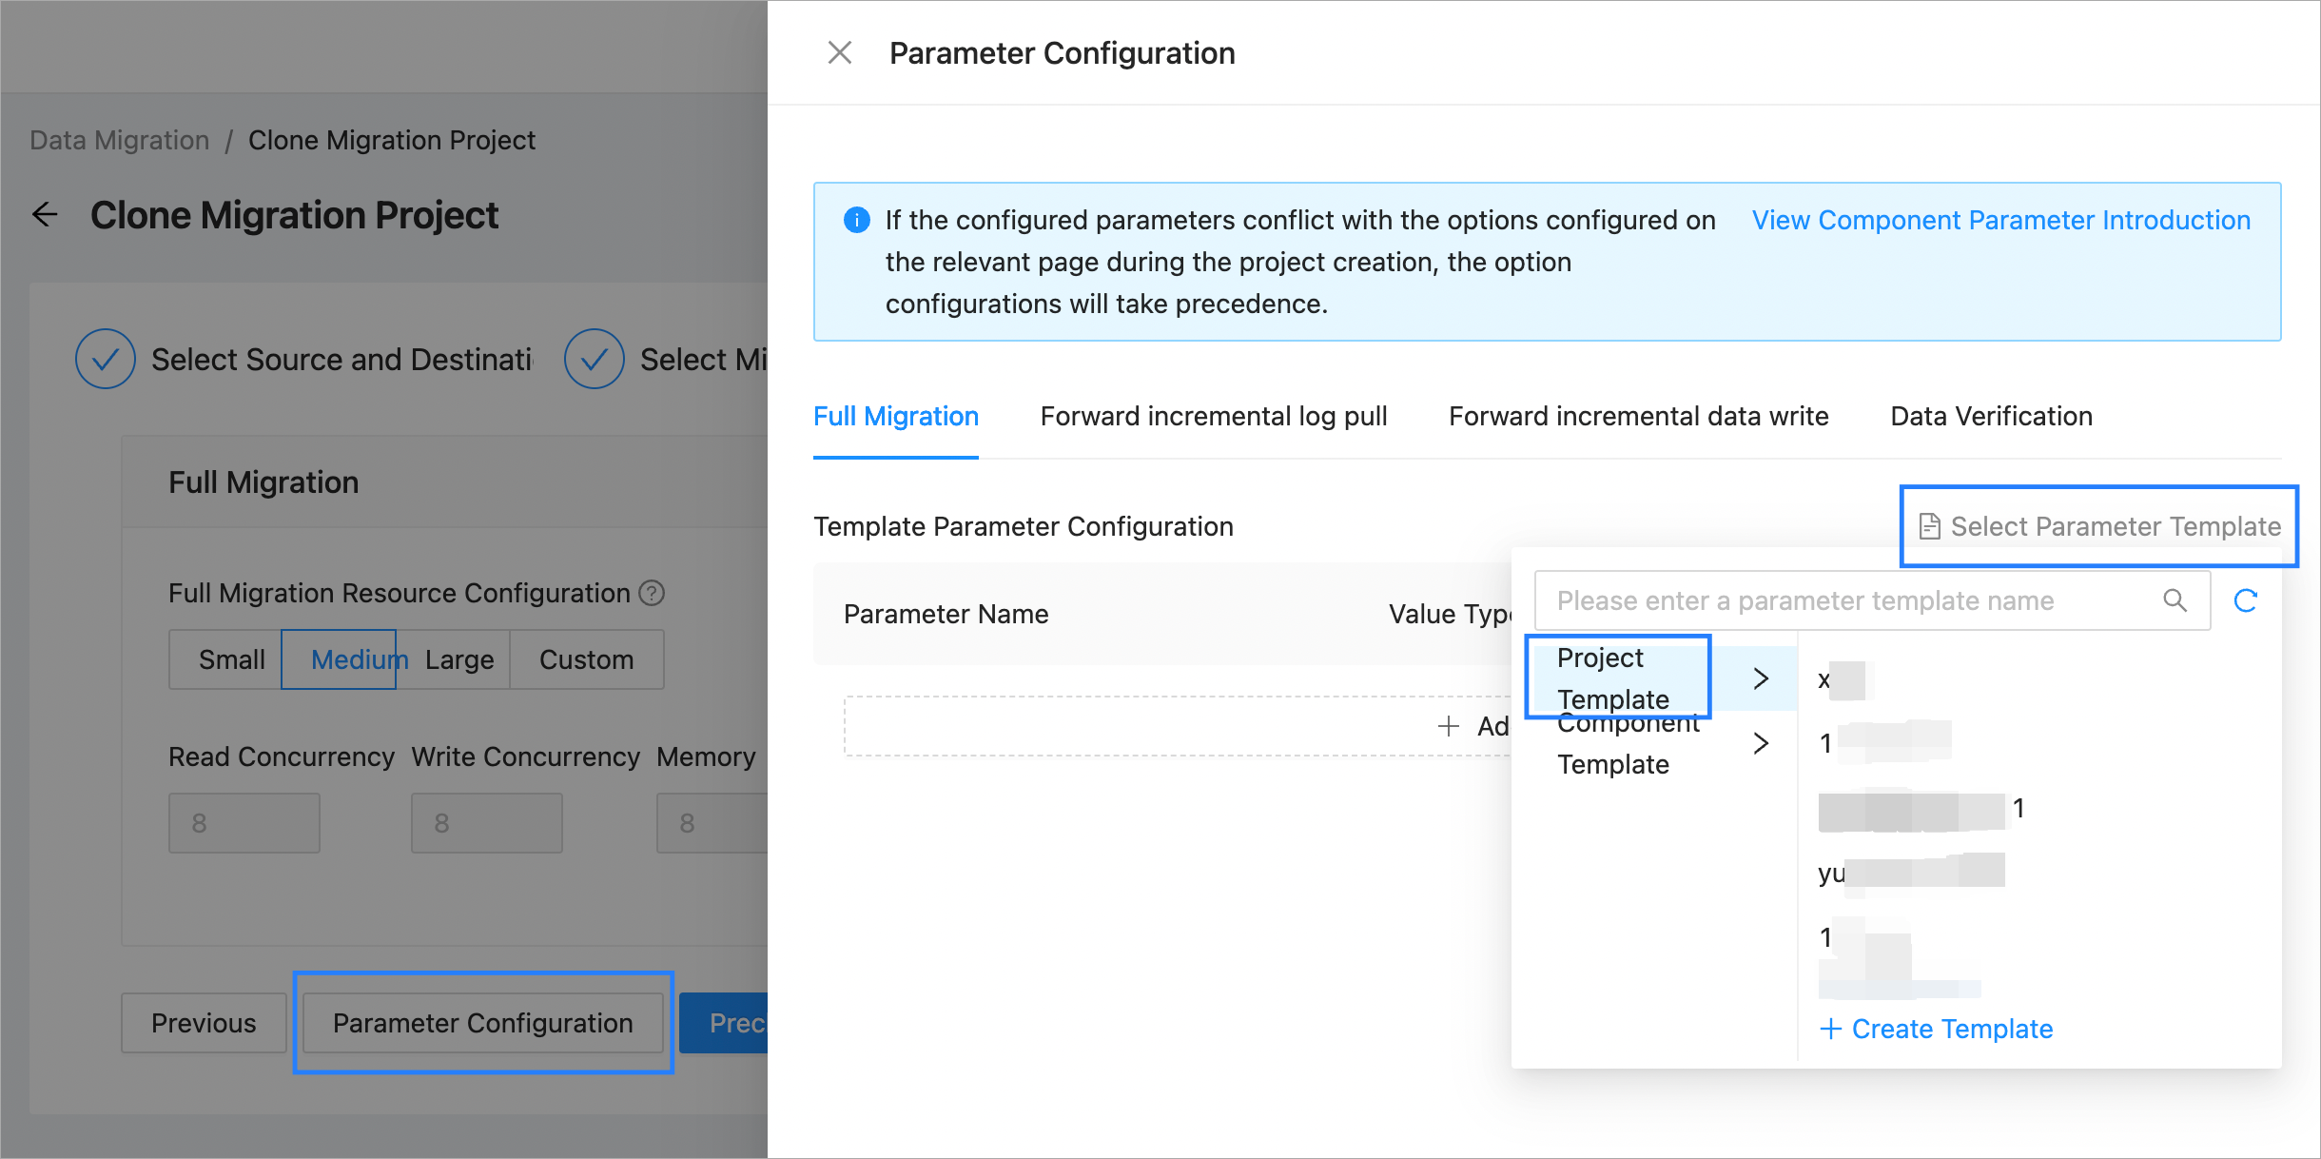2321x1159 pixels.
Task: Click the help icon next to Resource Configuration
Action: pyautogui.click(x=652, y=593)
